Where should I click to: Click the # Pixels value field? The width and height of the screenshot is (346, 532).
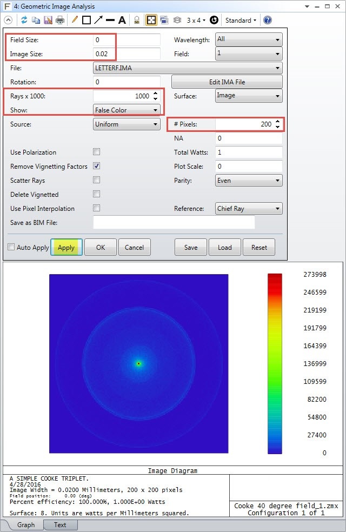click(x=245, y=124)
